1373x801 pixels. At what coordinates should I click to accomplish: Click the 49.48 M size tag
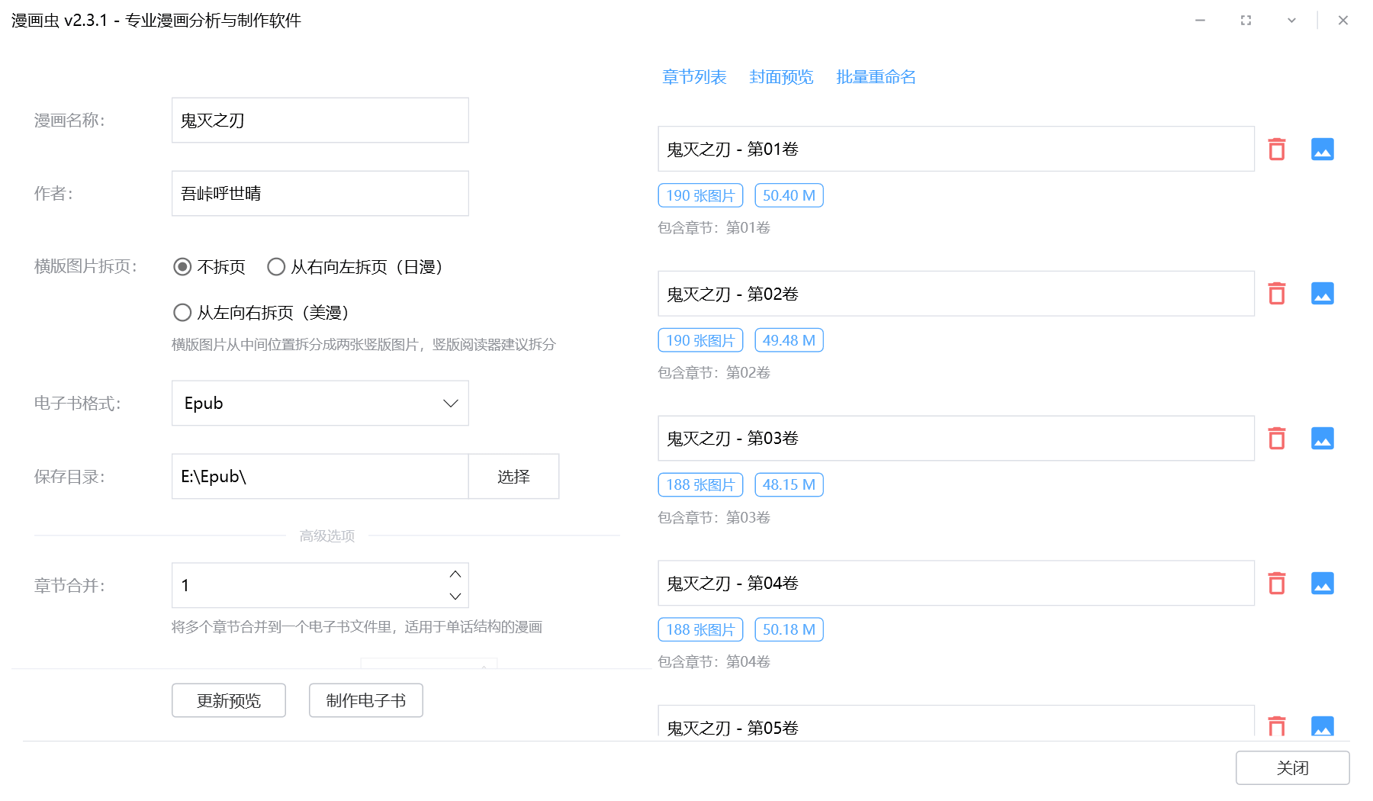click(x=789, y=340)
